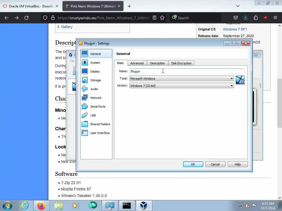The height and width of the screenshot is (211, 282).
Task: Open green orb taskbar application
Action: pyautogui.click(x=93, y=206)
